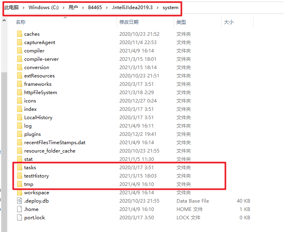Select the conversion folder icon
284x232 pixels.
point(19,67)
